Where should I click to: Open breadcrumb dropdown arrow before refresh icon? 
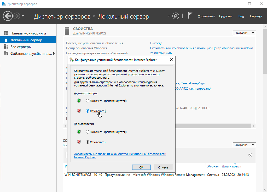click(169, 16)
